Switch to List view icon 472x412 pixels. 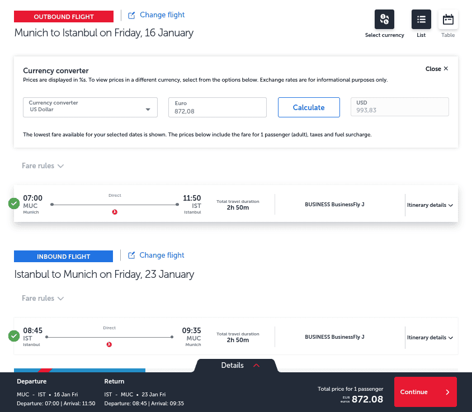point(421,19)
